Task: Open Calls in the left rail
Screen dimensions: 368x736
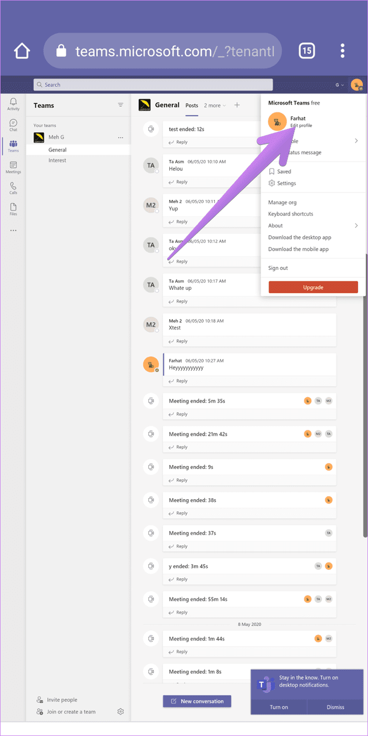Action: tap(13, 188)
